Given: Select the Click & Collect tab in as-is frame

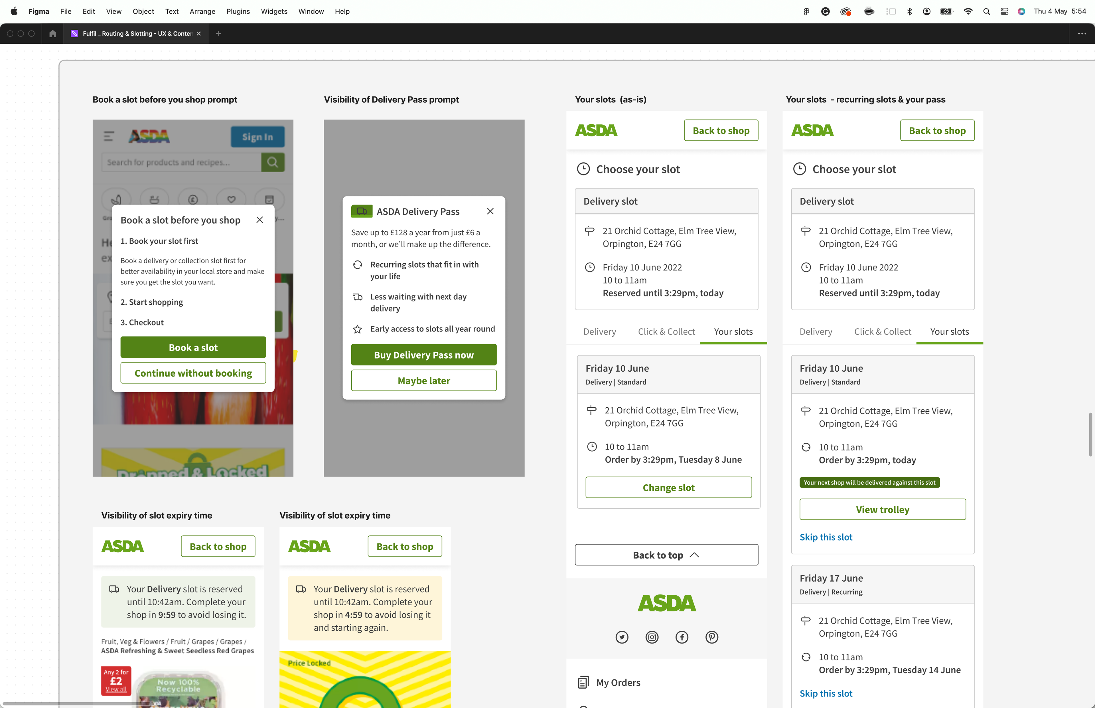Looking at the screenshot, I should [x=666, y=331].
